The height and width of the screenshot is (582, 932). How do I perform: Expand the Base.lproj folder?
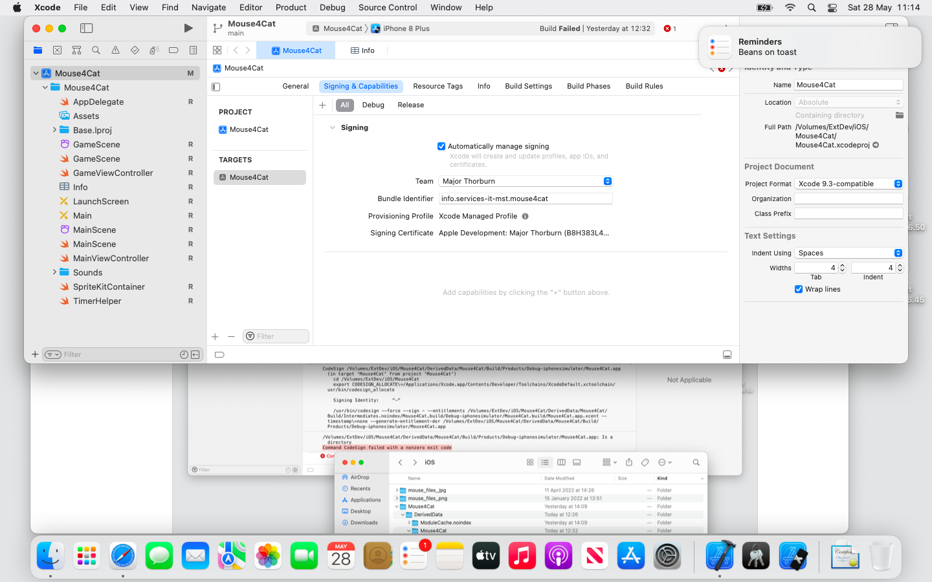pyautogui.click(x=54, y=130)
